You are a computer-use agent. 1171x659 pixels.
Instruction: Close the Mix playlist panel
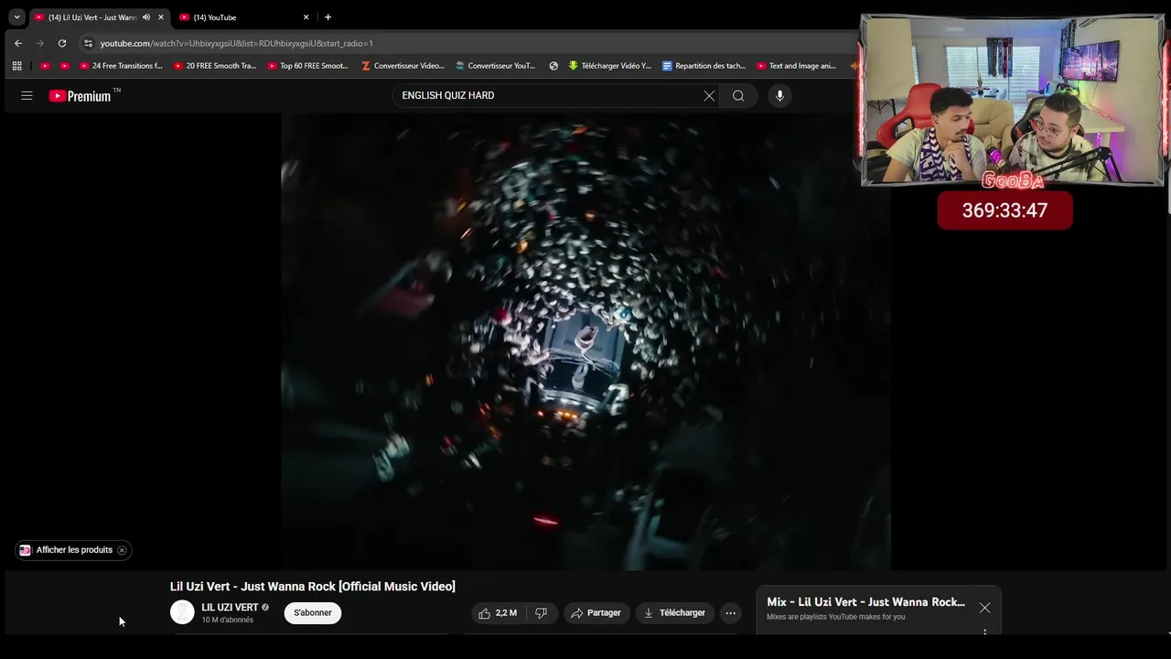pos(984,608)
